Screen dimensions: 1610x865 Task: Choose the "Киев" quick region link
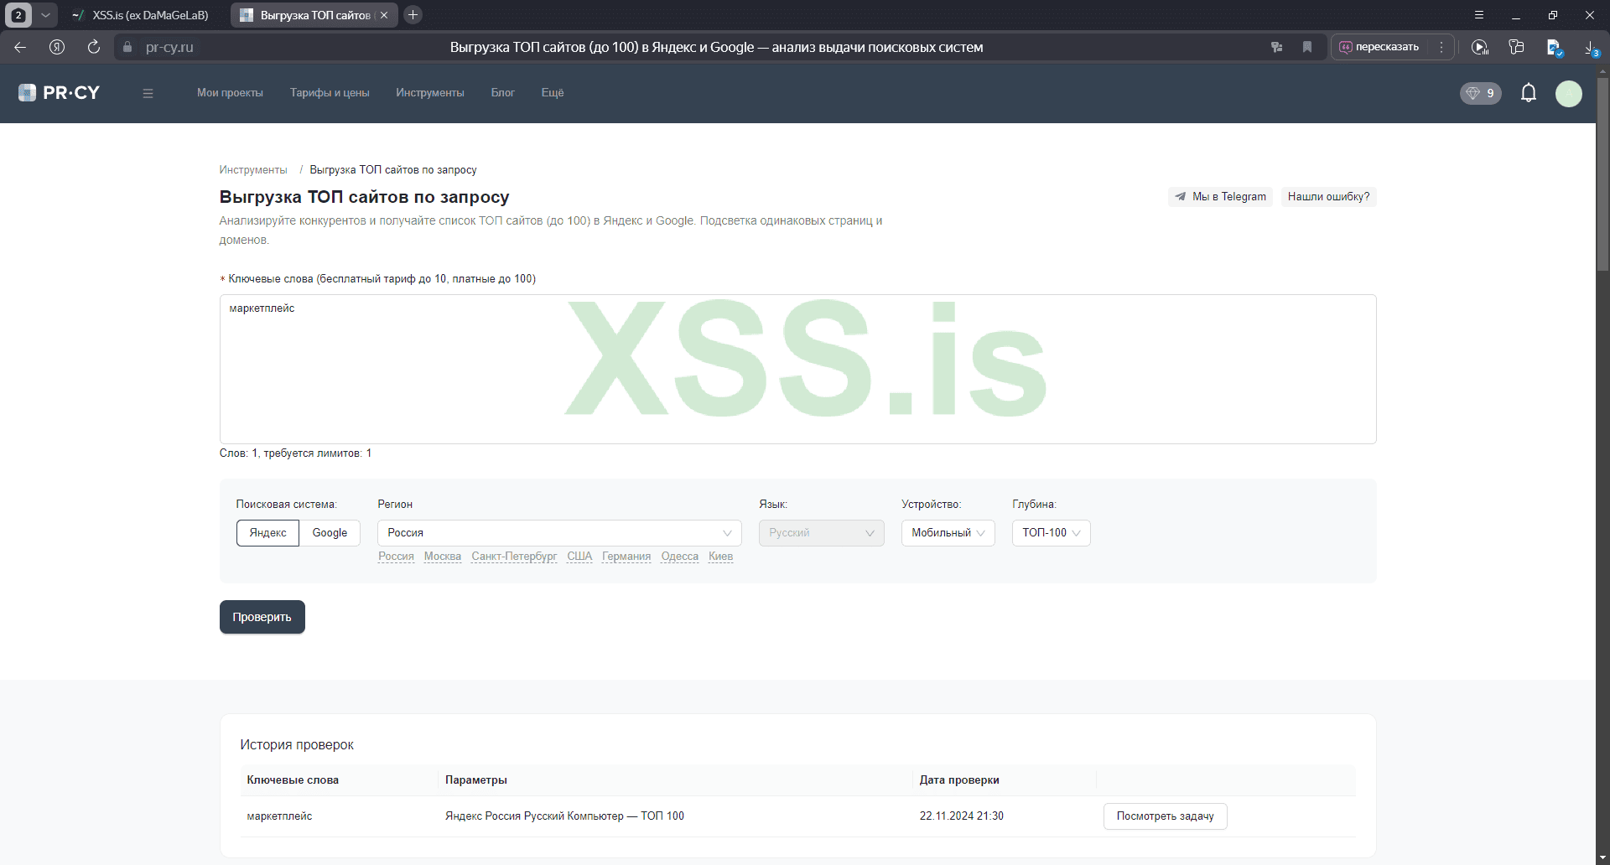tap(720, 557)
